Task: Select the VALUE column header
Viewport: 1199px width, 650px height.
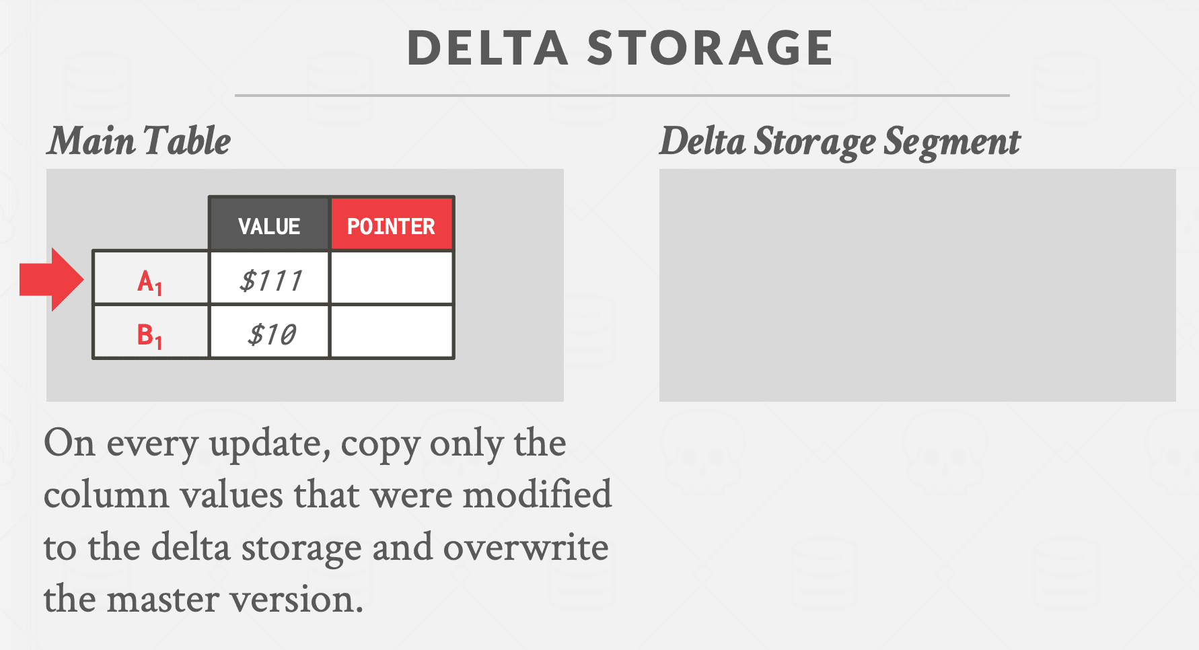Action: (x=269, y=225)
